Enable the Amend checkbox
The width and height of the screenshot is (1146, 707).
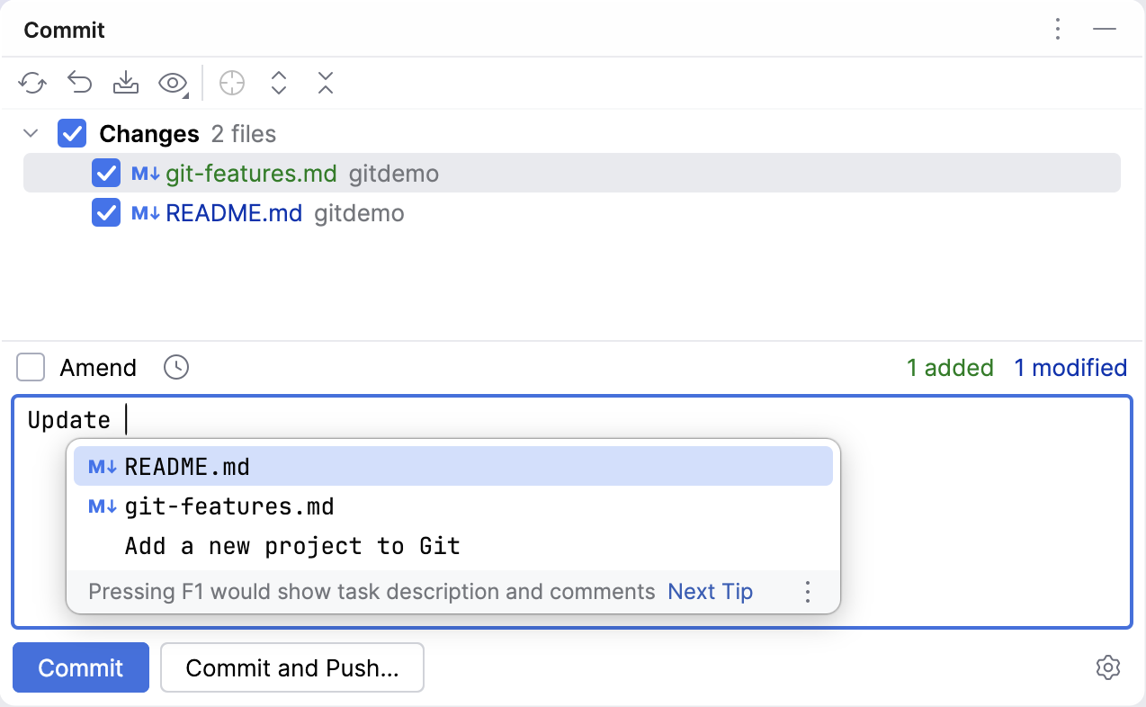pyautogui.click(x=31, y=367)
